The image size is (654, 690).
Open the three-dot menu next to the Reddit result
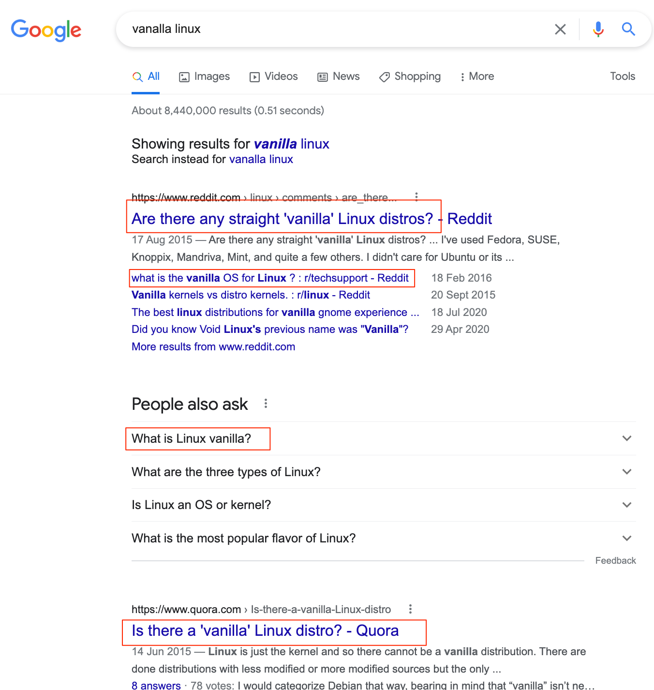point(416,196)
